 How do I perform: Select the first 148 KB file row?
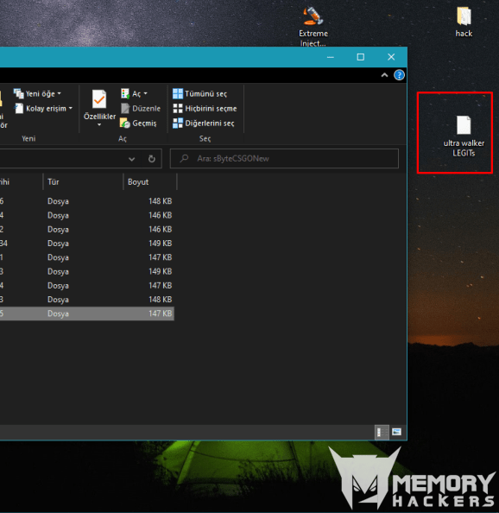tap(86, 201)
